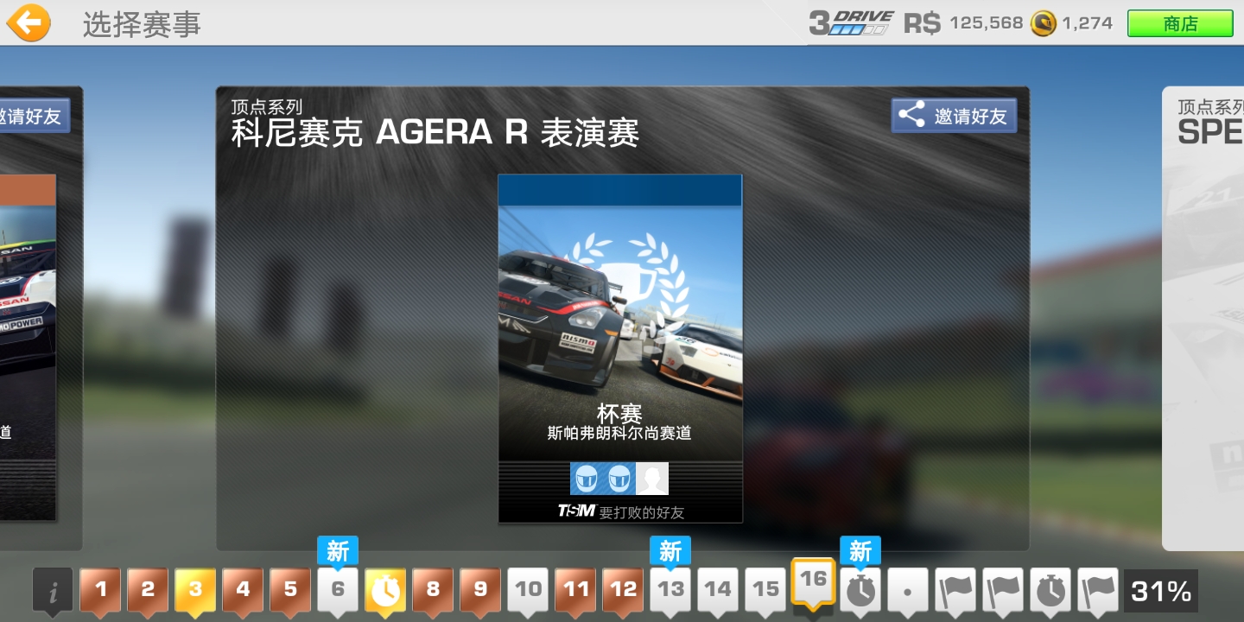
Task: Select event marker 10
Action: pos(528,592)
